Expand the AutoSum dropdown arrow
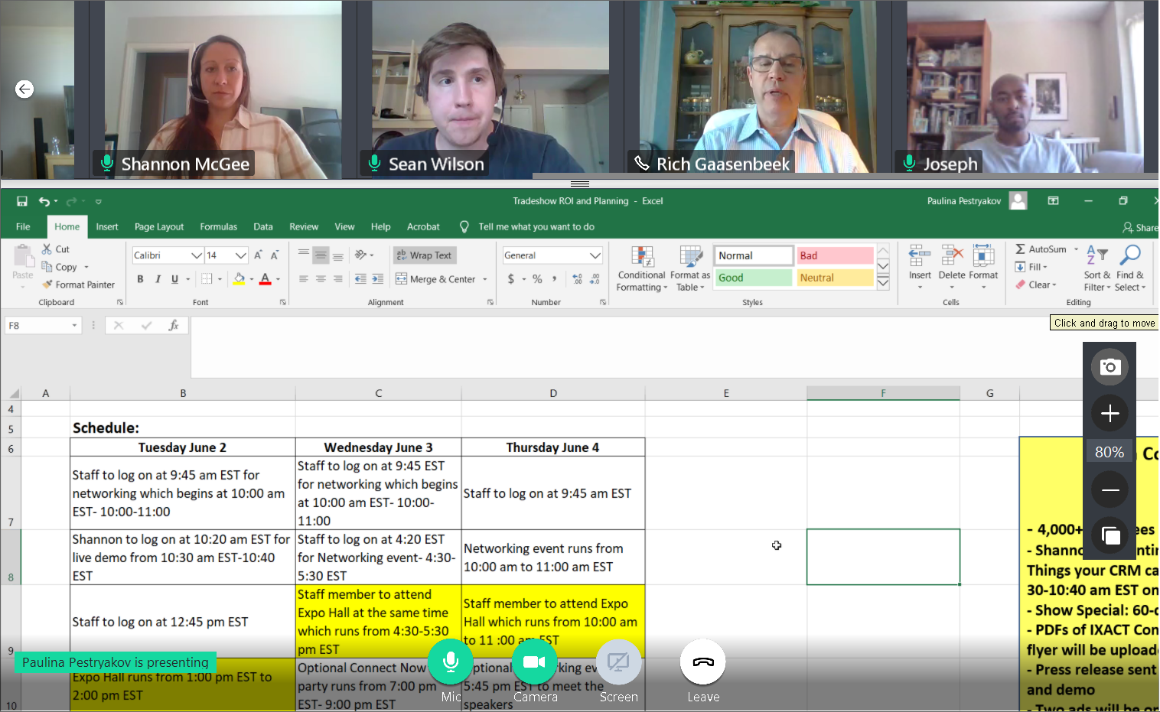This screenshot has width=1160, height=712. tap(1076, 249)
